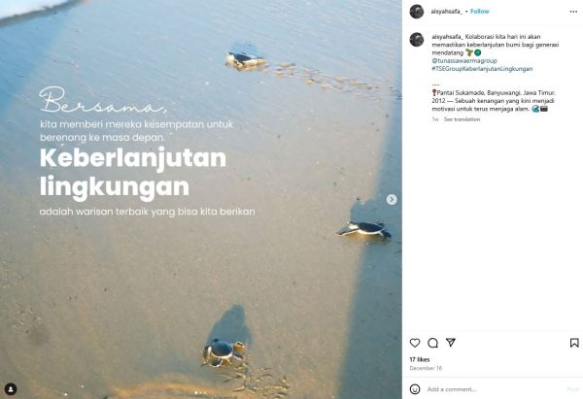Click See translation under caption
Screen dimensions: 583x399
[462, 119]
